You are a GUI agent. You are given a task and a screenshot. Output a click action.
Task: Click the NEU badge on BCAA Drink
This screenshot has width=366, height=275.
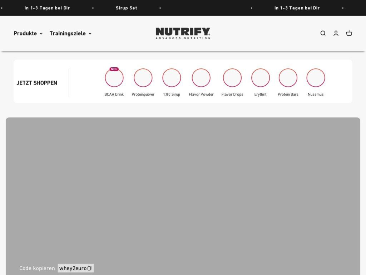114,69
